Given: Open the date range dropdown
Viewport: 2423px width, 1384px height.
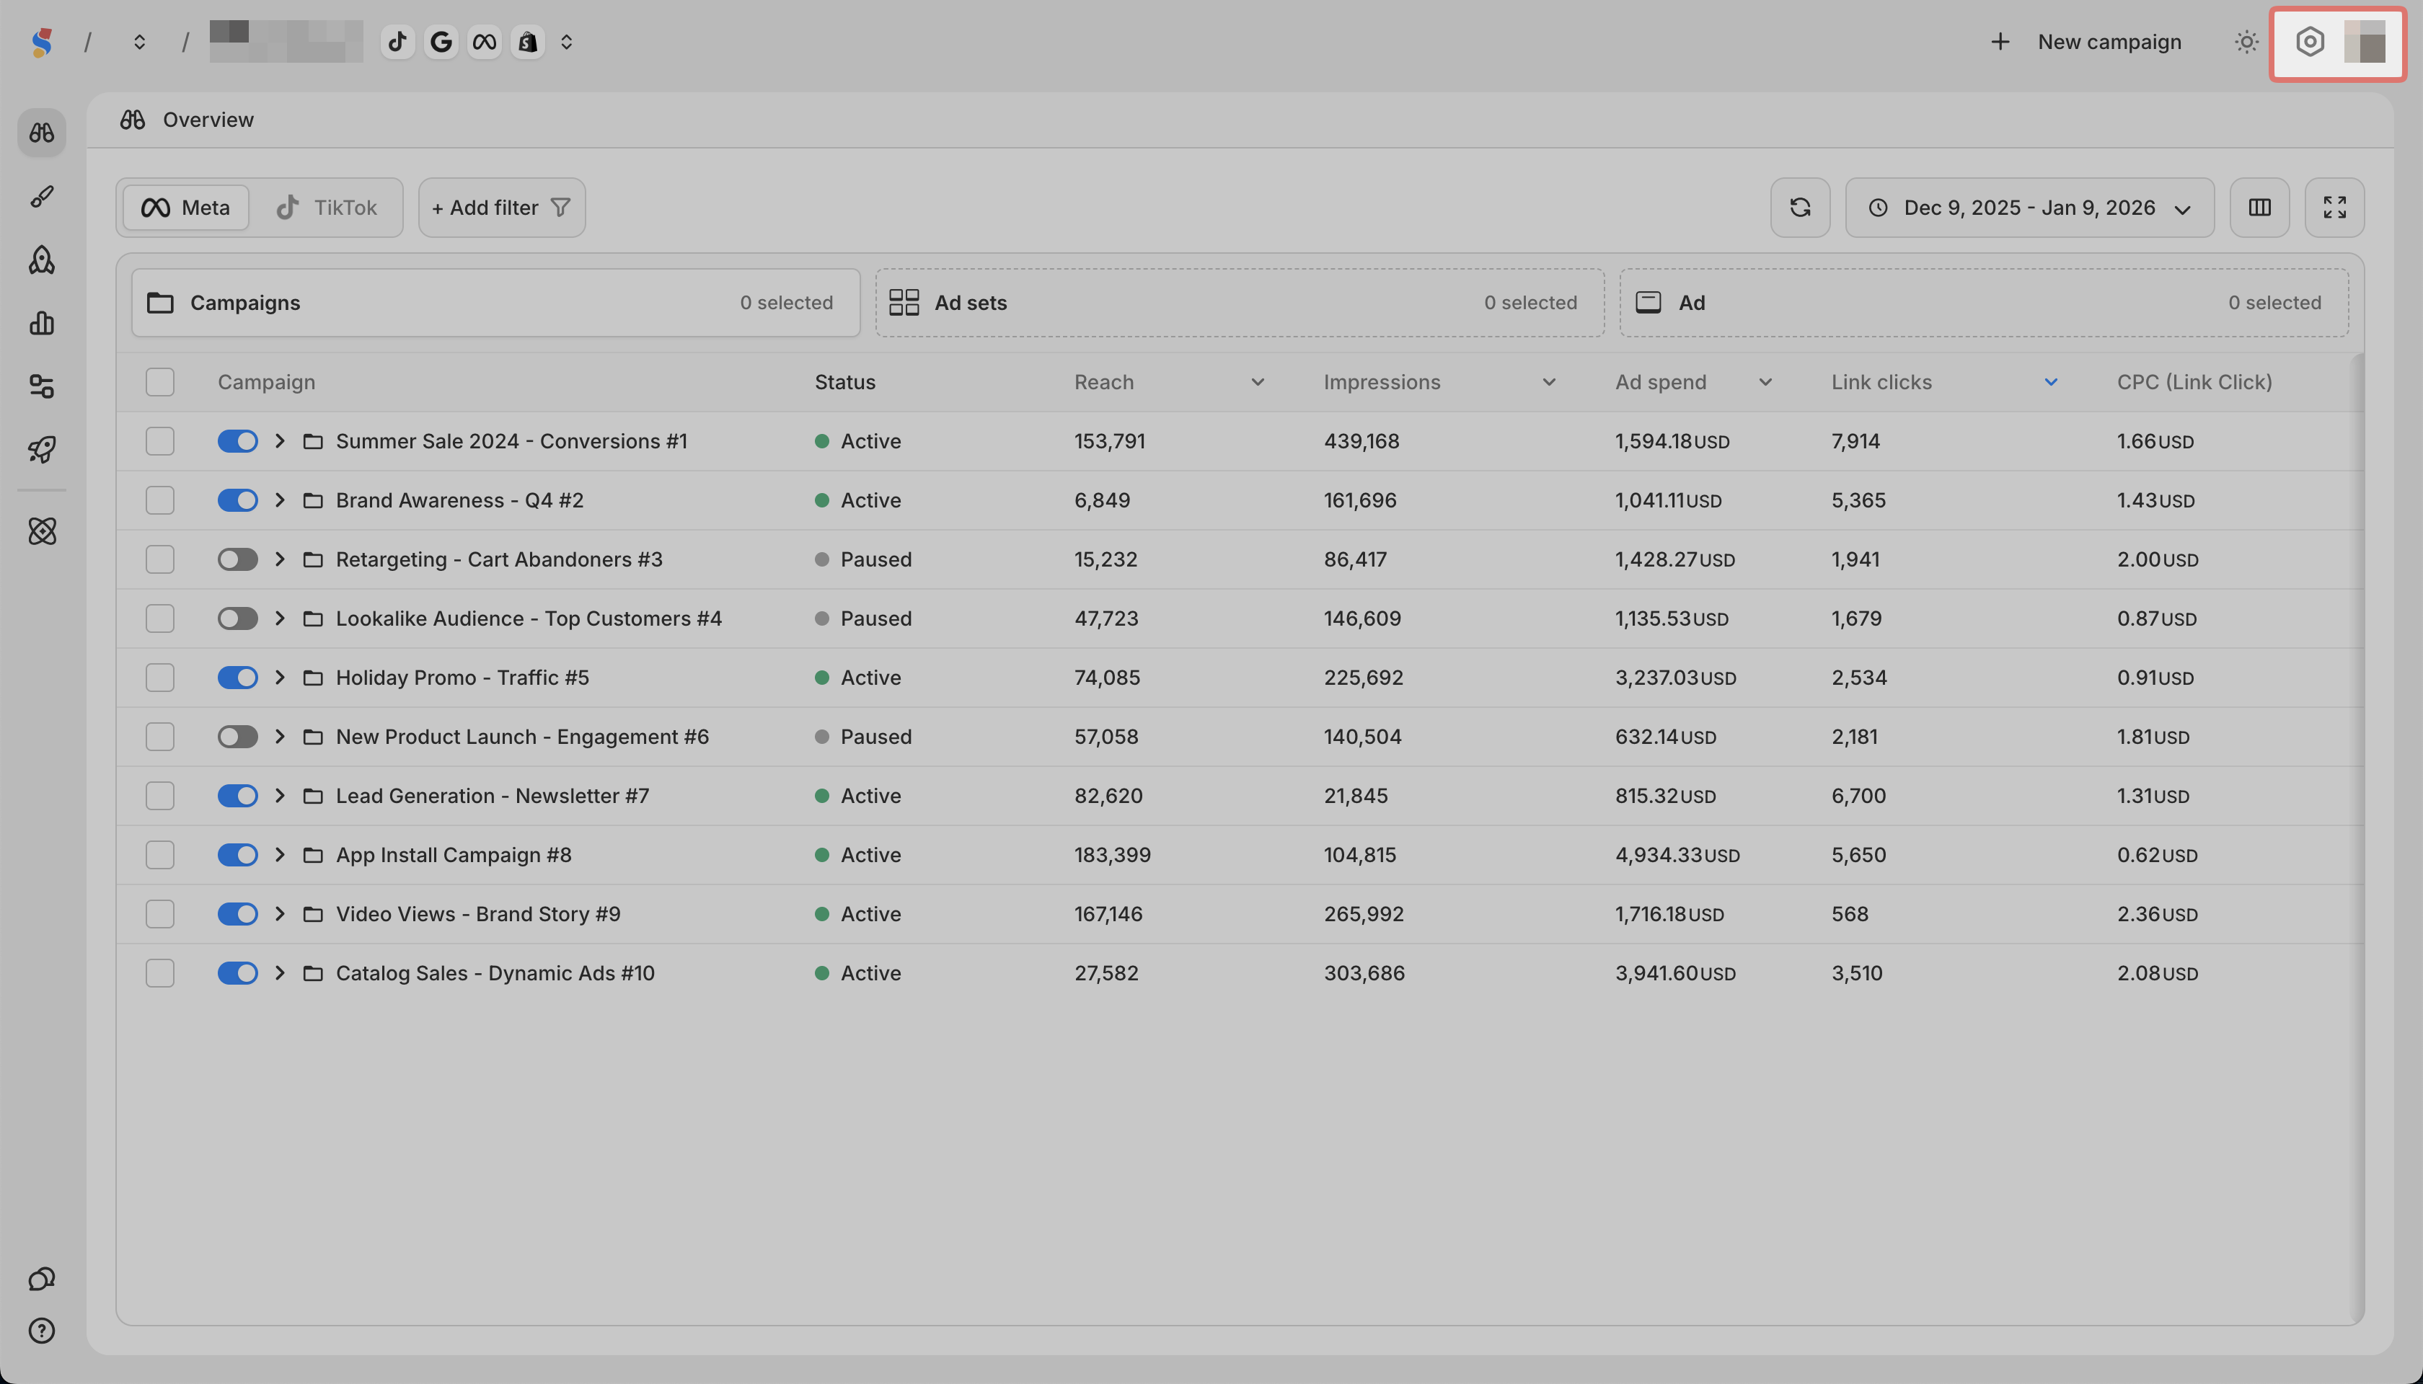Looking at the screenshot, I should pos(2029,207).
